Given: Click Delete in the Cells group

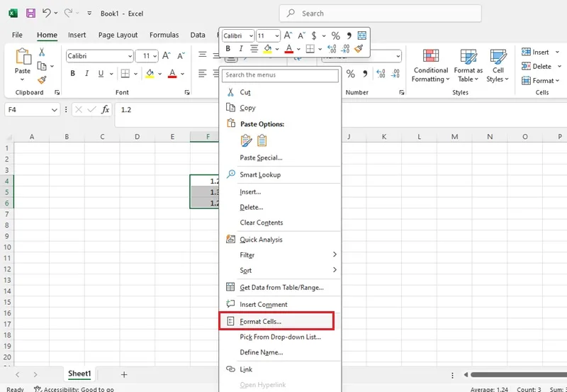Looking at the screenshot, I should click(537, 66).
